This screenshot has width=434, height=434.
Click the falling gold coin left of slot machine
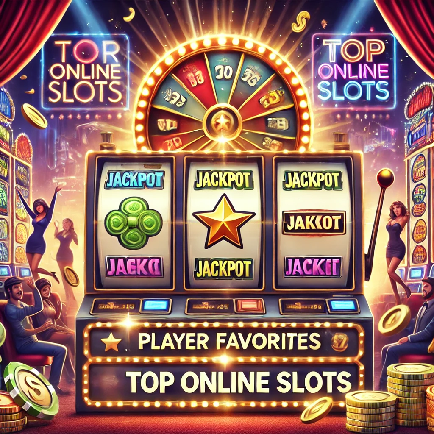pos(35,116)
